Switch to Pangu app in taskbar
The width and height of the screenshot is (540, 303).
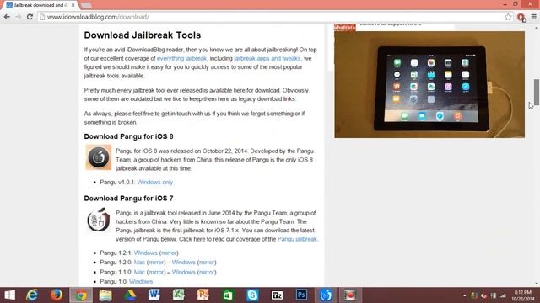[x=326, y=295]
